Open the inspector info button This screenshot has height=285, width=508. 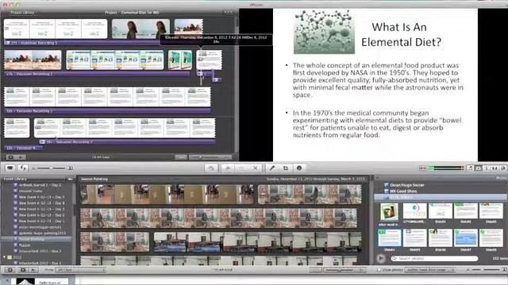pos(299,168)
